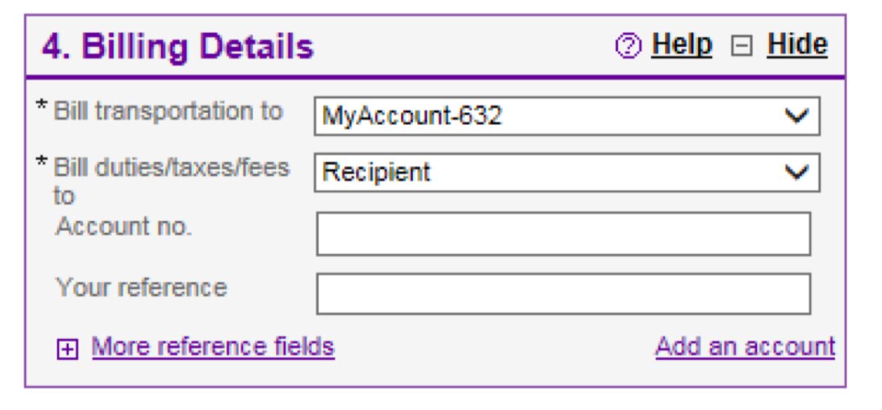The height and width of the screenshot is (410, 882).
Task: Click the Account no. label
Action: pos(124,228)
